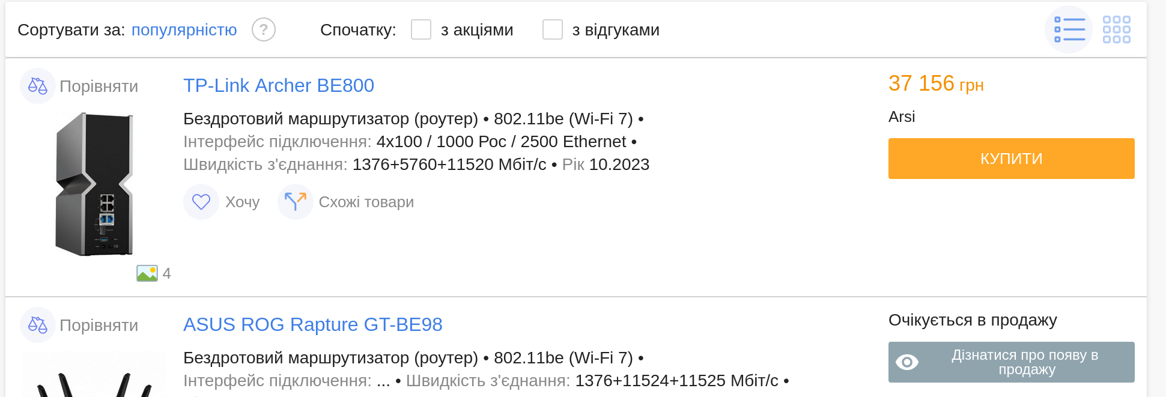Enable 'з акціями' checkbox
The image size is (1166, 397).
(421, 29)
